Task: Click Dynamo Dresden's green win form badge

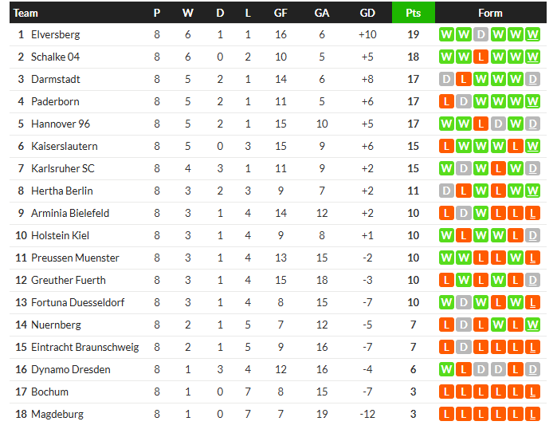Action: (446, 369)
